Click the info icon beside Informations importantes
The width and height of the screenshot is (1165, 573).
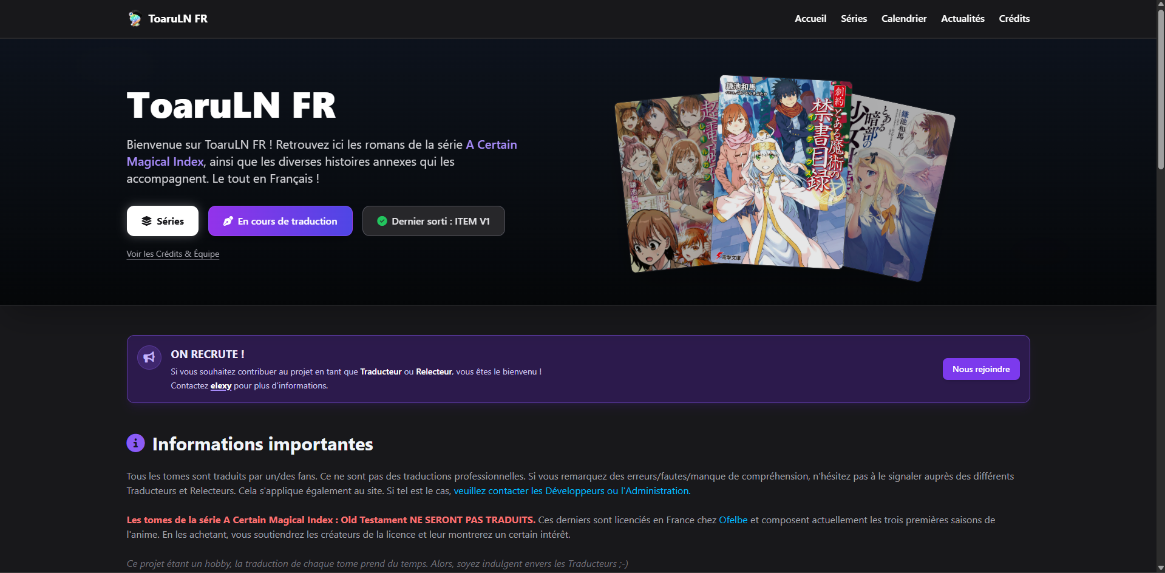point(135,444)
